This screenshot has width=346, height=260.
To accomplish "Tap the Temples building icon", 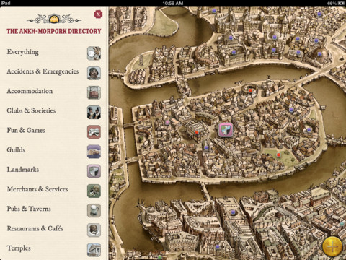I will [x=94, y=249].
